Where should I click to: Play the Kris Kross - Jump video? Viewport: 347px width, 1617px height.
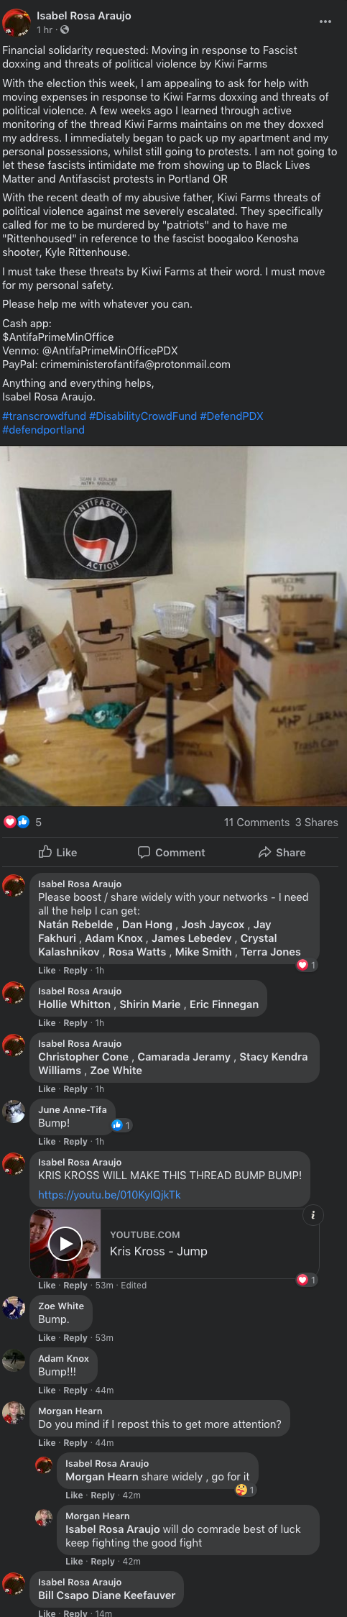(65, 1243)
